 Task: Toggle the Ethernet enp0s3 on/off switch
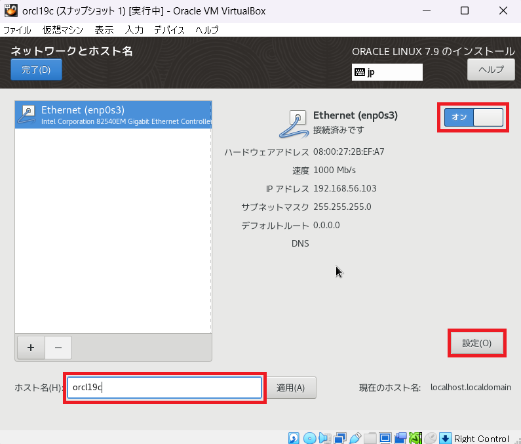[473, 117]
